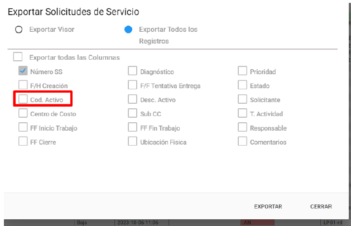
Task: Tick the Sub CC checkbox
Action: pos(132,113)
